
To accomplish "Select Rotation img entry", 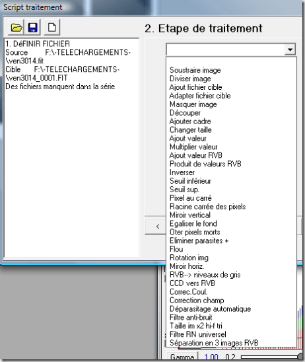I will pos(189,258).
